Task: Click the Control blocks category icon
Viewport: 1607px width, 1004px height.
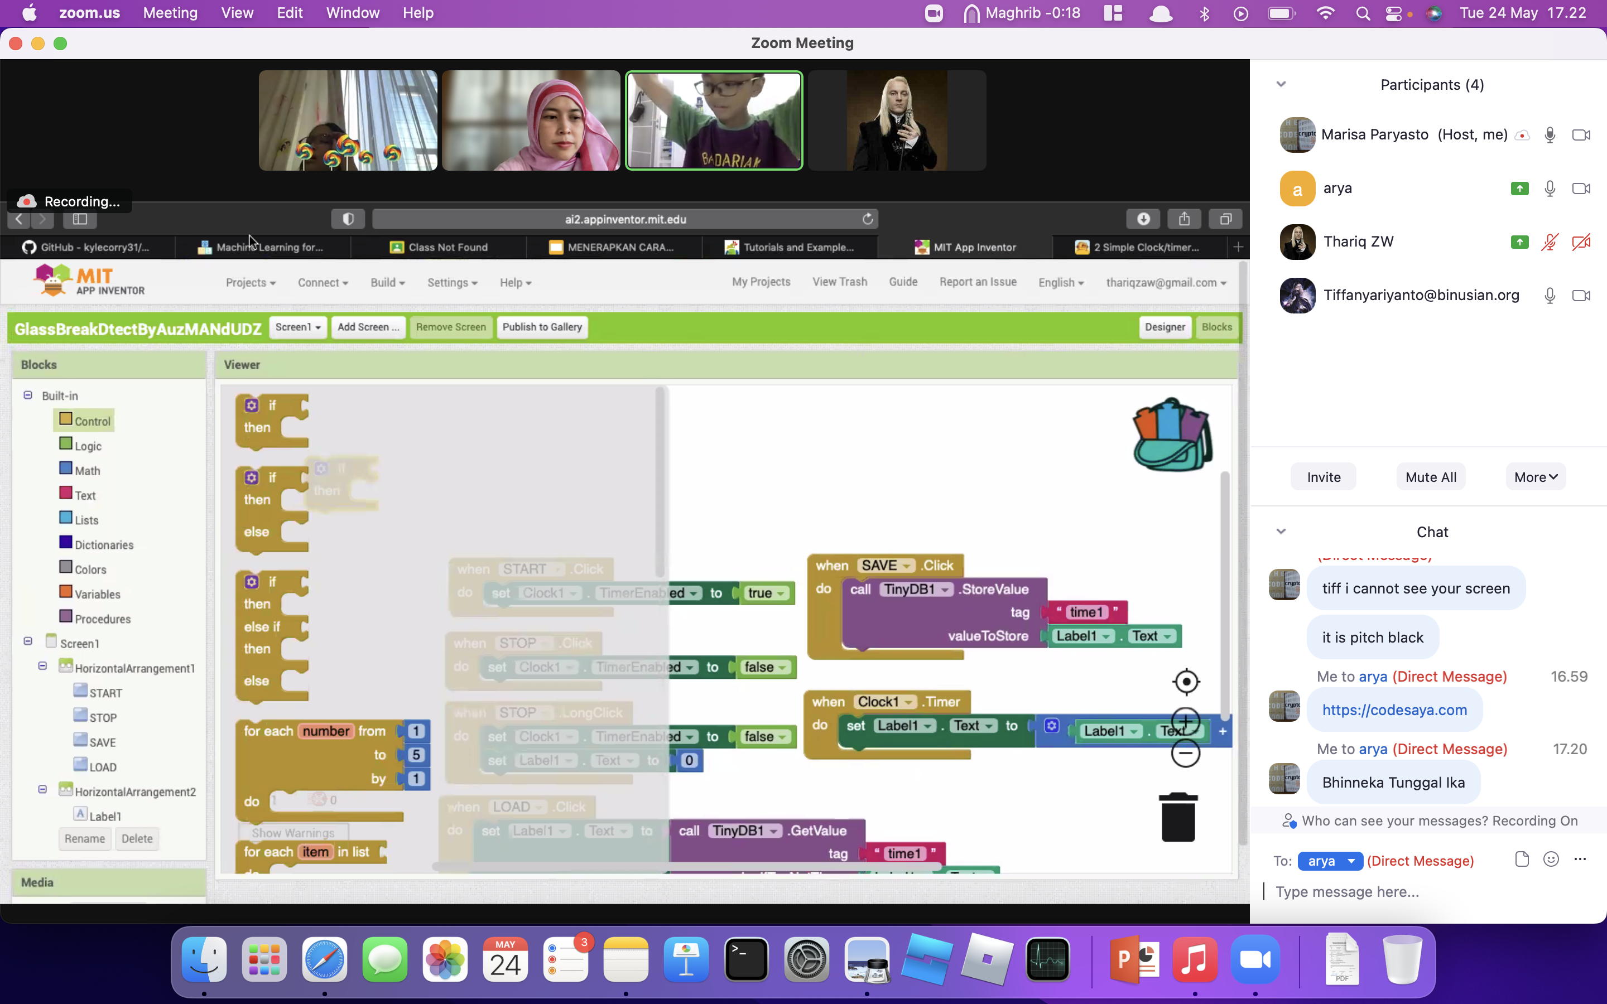Action: point(66,419)
